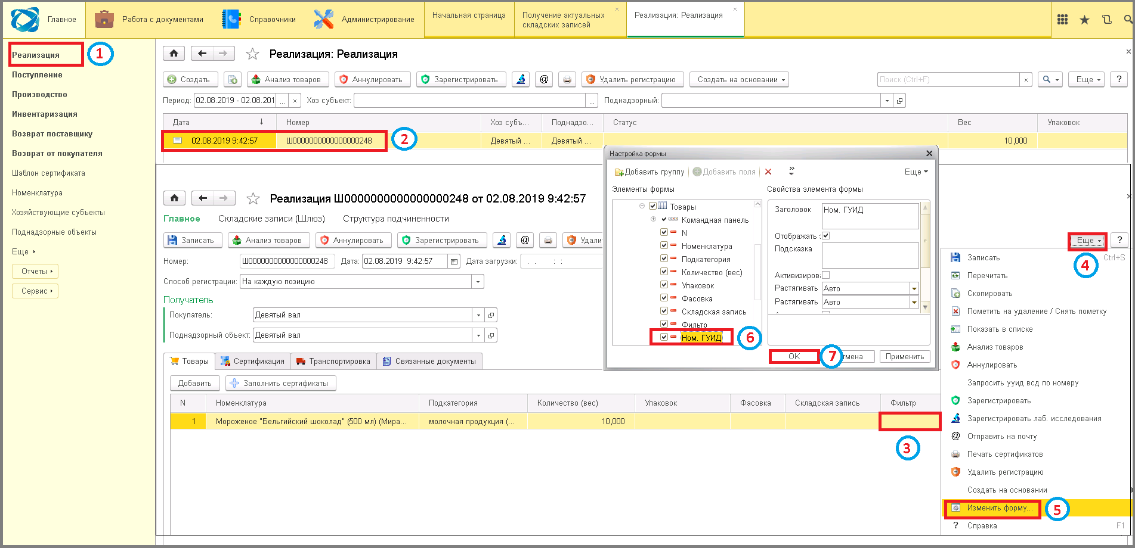Open the Покупатель record with the open-form icon
The height and width of the screenshot is (548, 1135).
pyautogui.click(x=491, y=315)
